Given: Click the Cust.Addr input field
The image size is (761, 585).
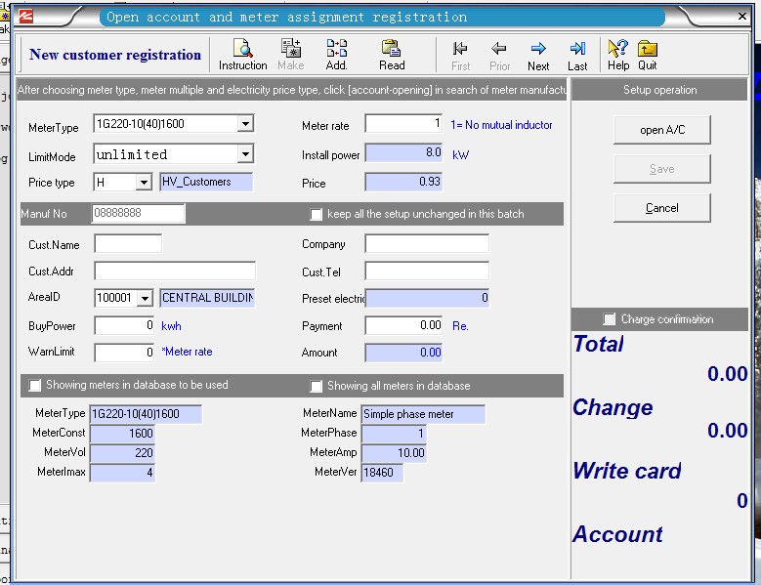Looking at the screenshot, I should coord(175,271).
